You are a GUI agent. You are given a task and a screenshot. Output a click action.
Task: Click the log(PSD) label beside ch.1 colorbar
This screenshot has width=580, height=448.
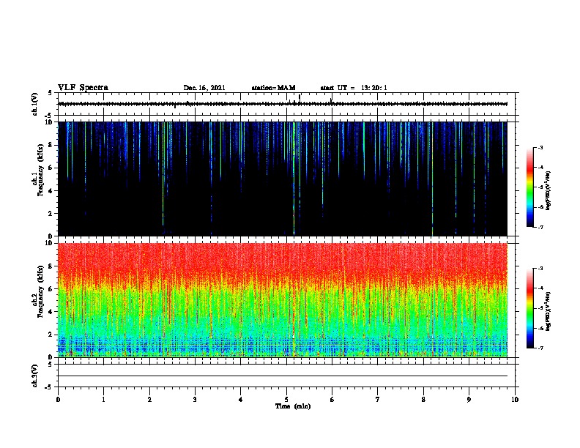548,190
